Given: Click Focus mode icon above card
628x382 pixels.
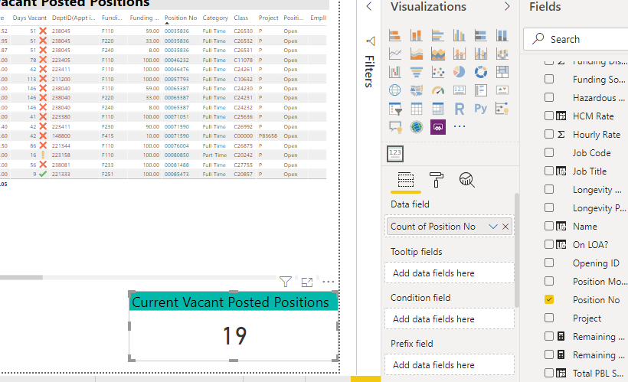Looking at the screenshot, I should coord(307,282).
